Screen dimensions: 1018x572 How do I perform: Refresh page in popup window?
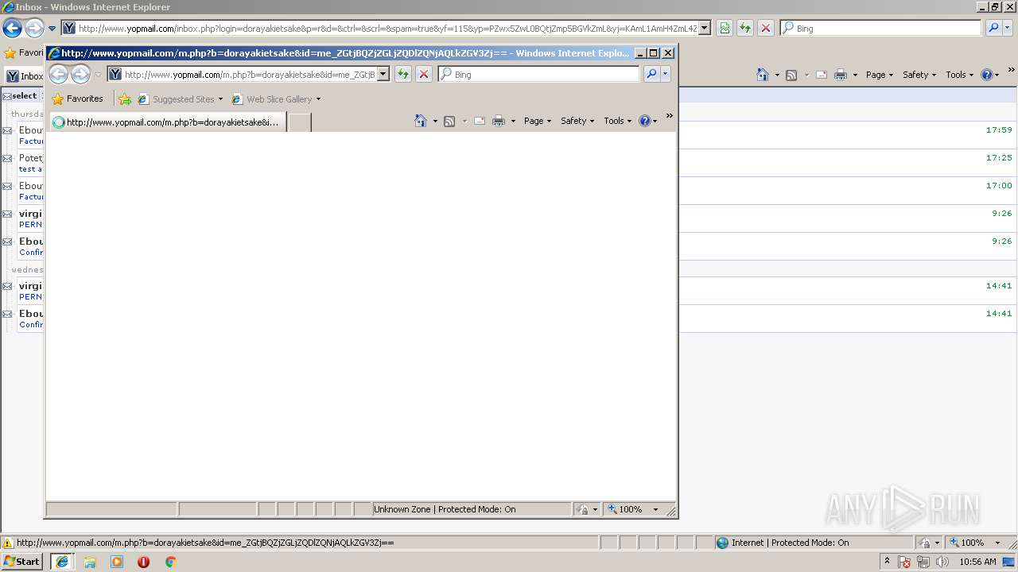tap(403, 74)
